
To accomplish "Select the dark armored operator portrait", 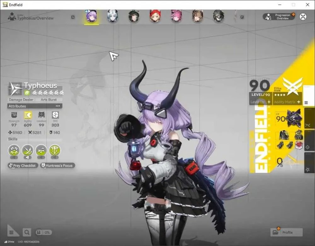I will pos(219,16).
